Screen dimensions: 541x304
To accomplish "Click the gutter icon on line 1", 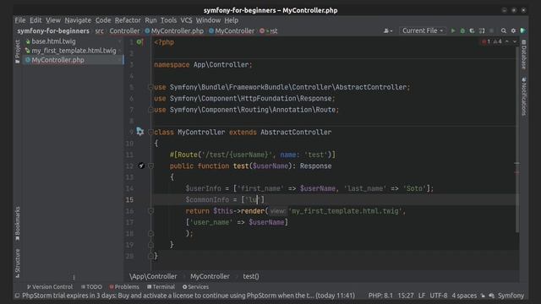I will pos(139,42).
